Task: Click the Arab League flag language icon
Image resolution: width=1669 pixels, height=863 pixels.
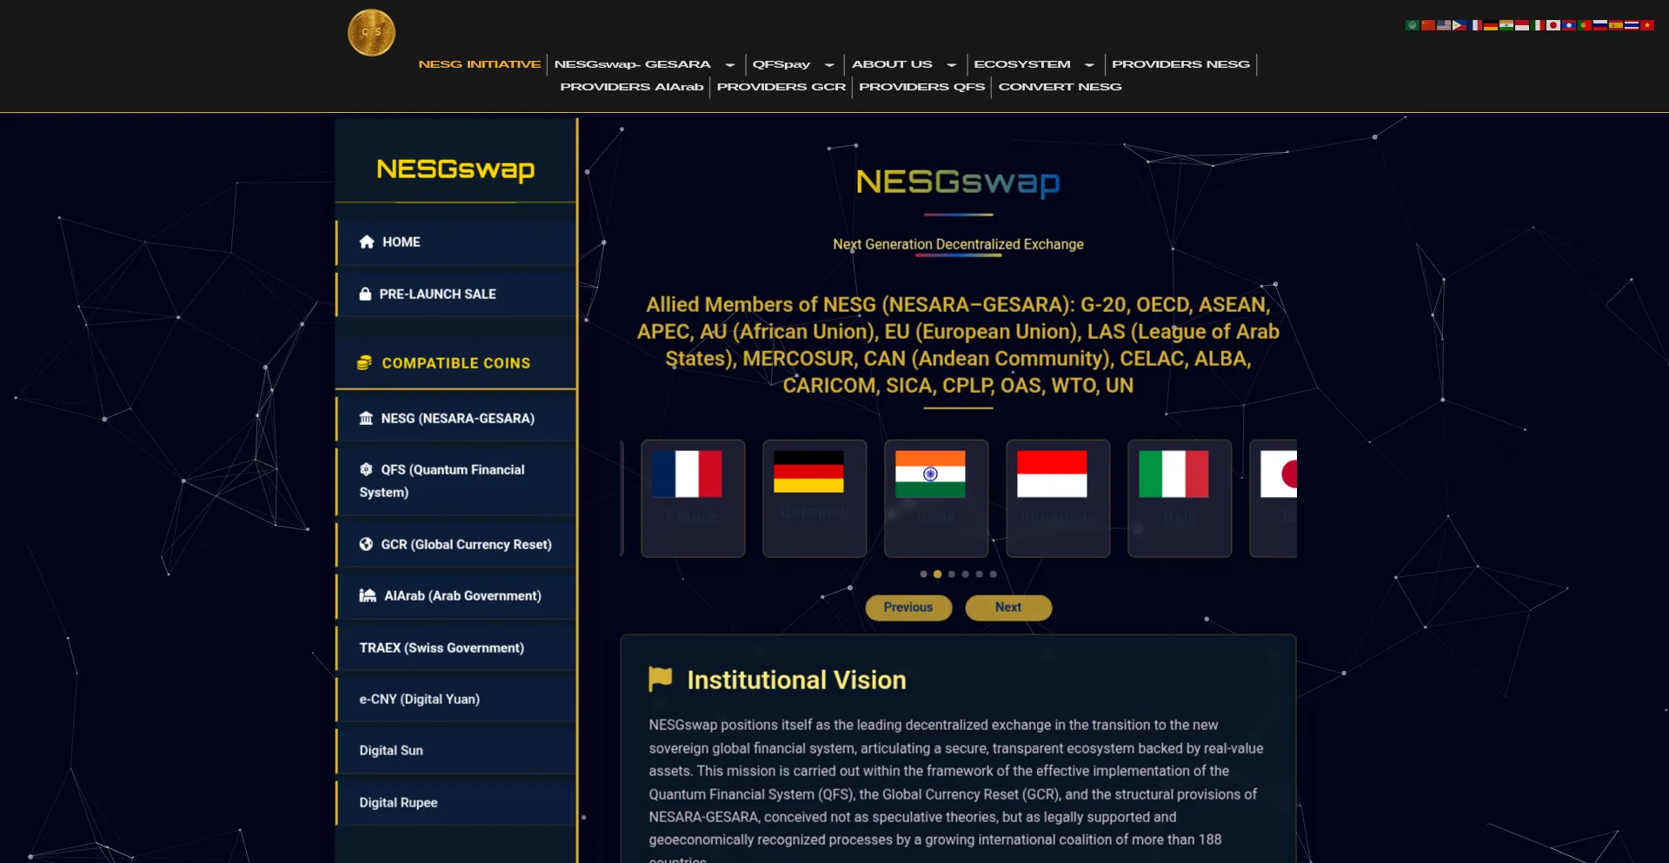Action: click(1413, 25)
